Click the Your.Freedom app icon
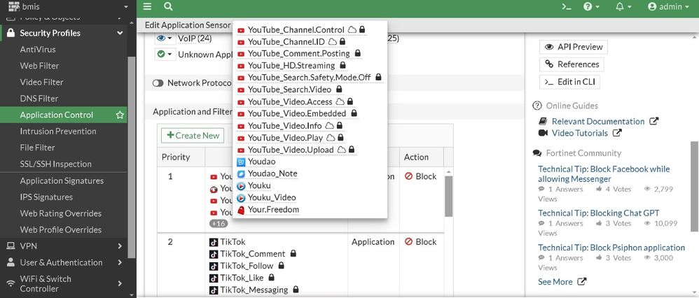This screenshot has width=699, height=298. 241,210
